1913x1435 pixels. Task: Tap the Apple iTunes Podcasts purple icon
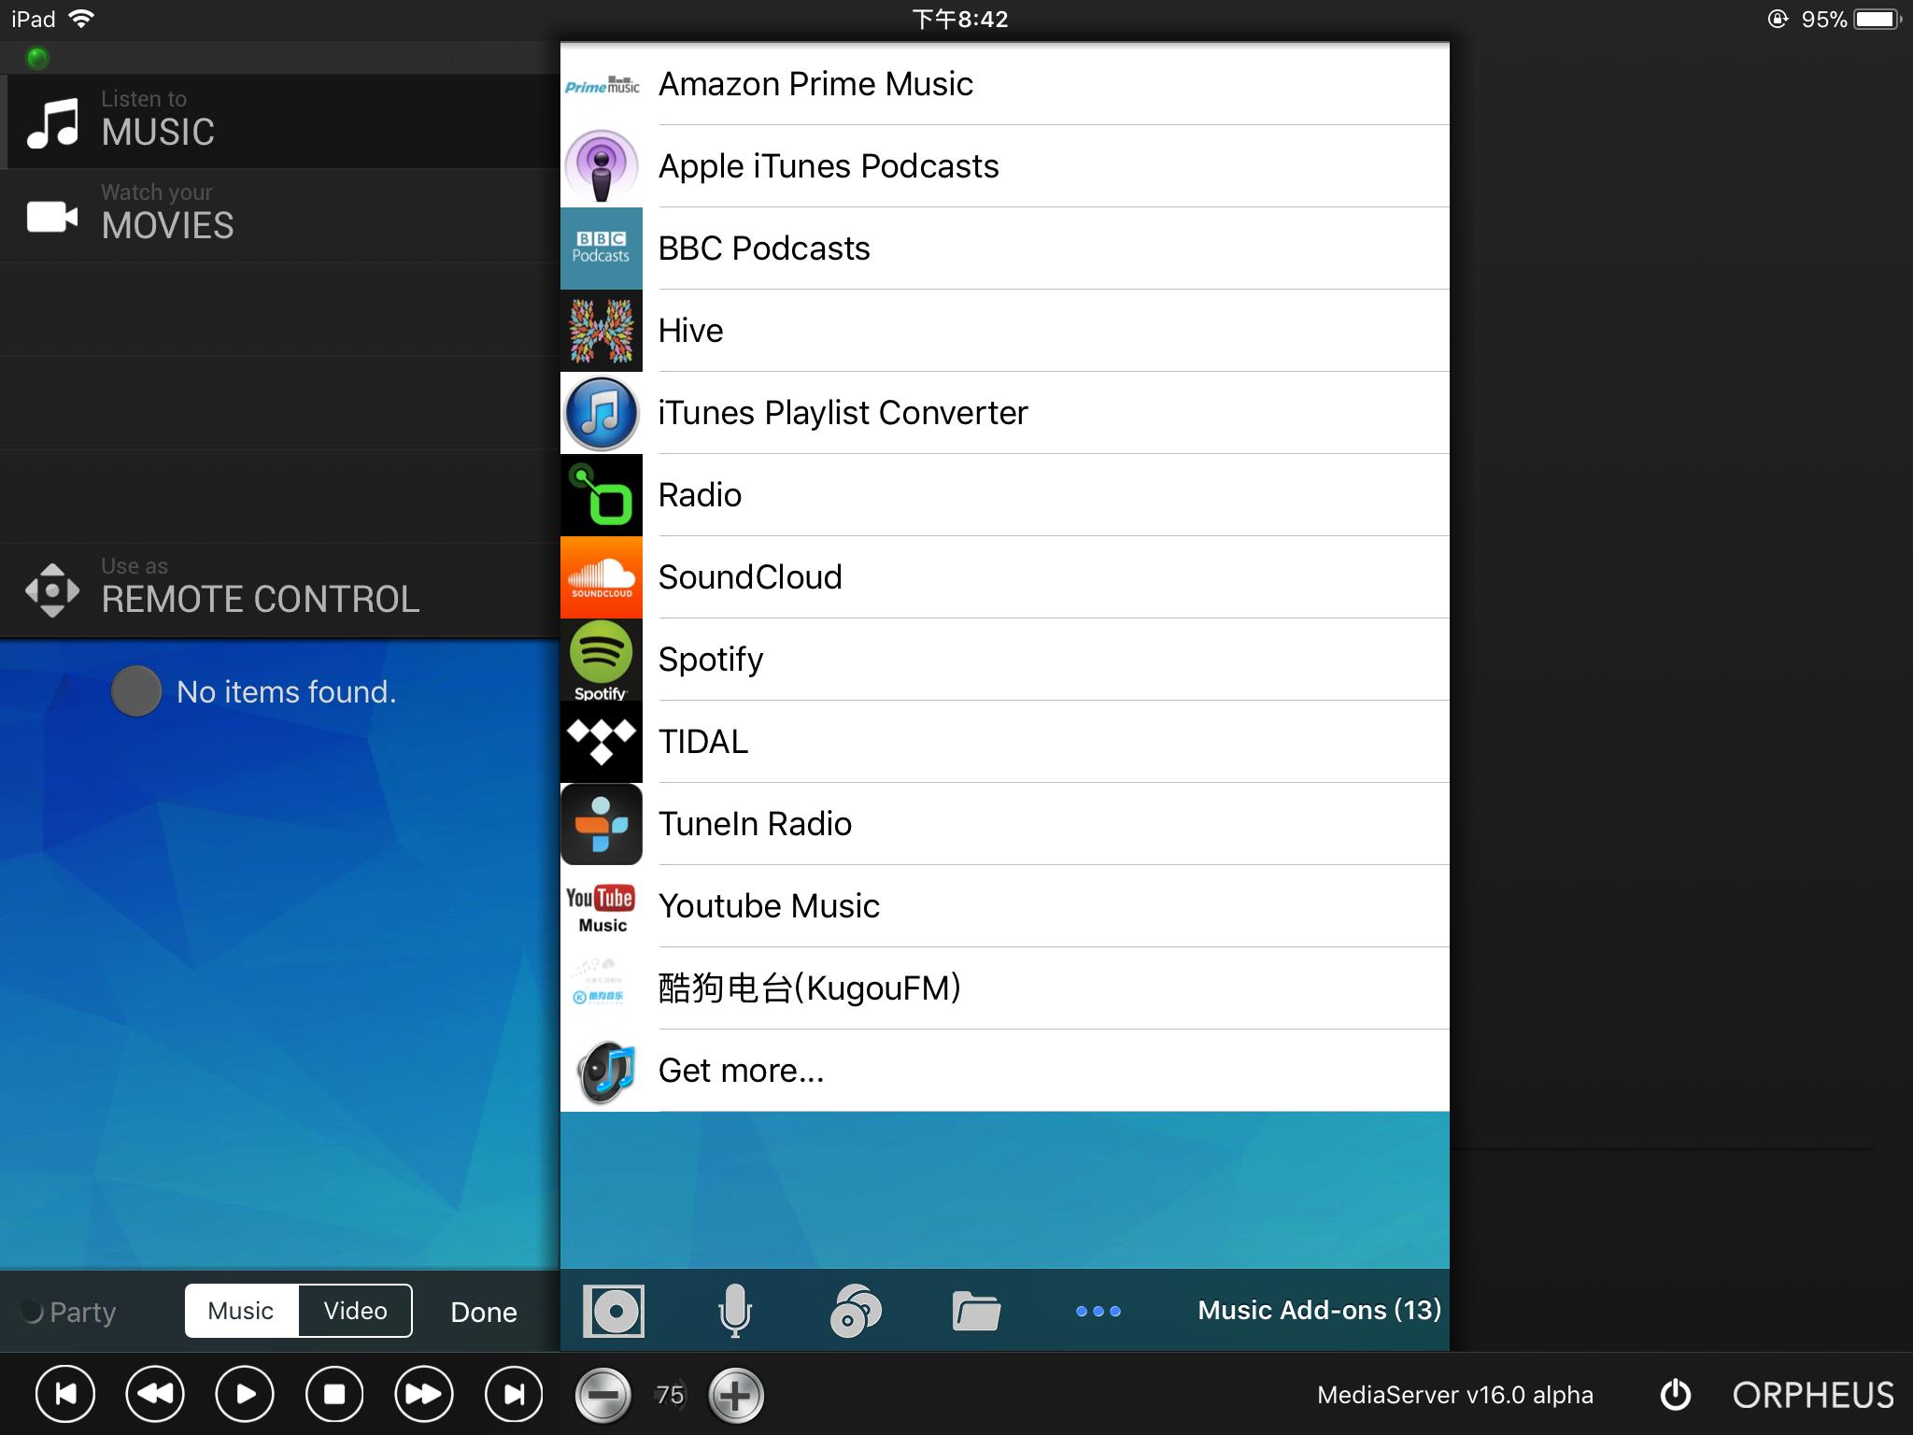tap(602, 166)
